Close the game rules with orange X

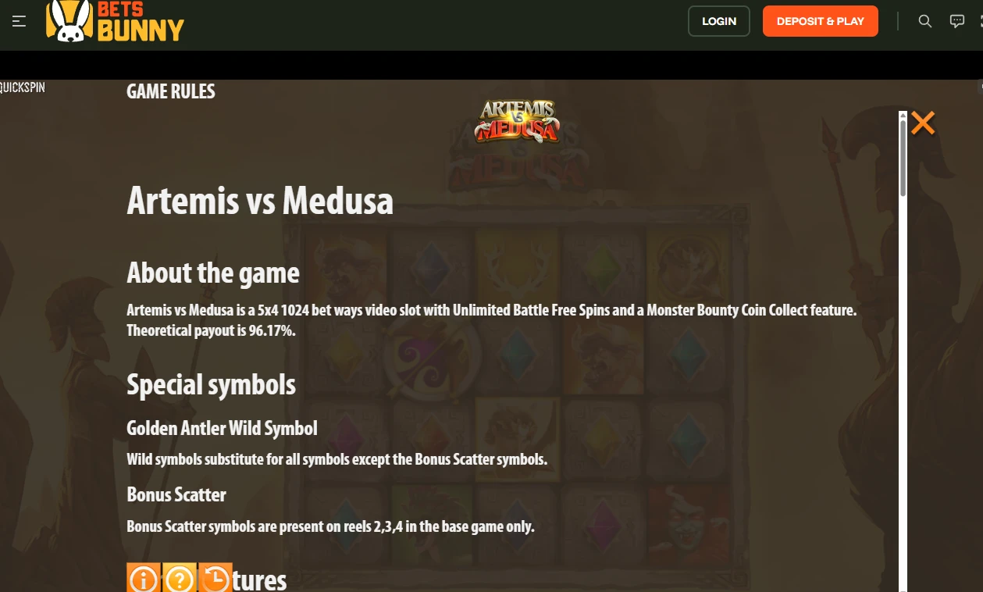point(923,123)
